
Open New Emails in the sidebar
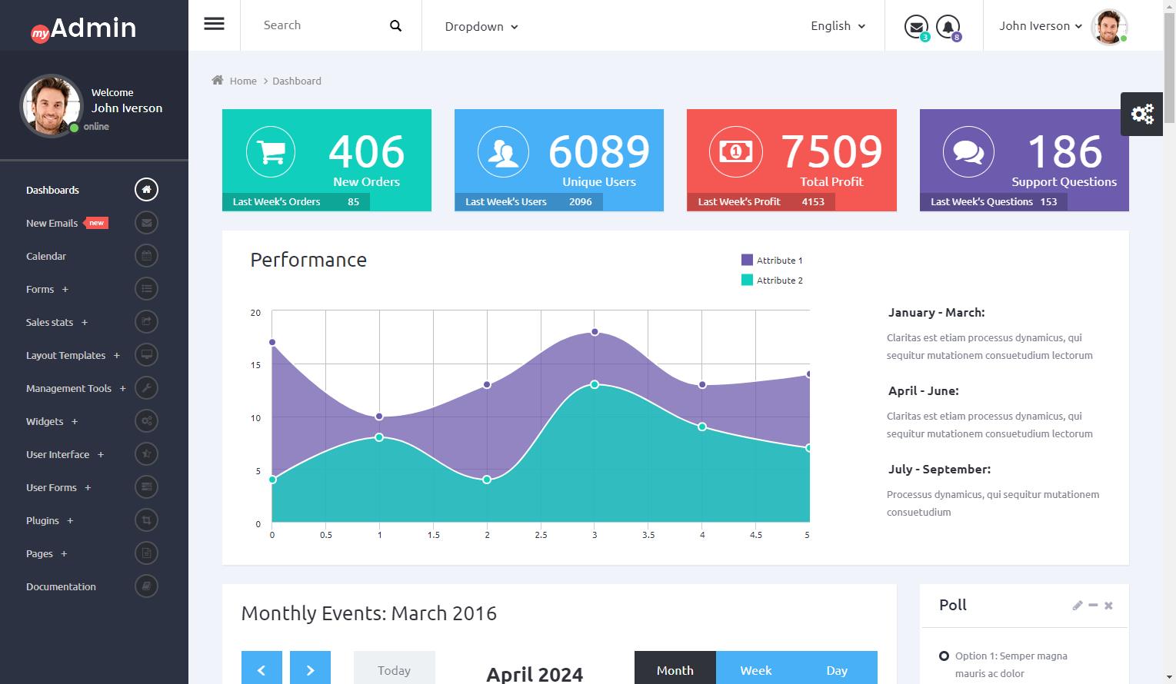pos(52,223)
